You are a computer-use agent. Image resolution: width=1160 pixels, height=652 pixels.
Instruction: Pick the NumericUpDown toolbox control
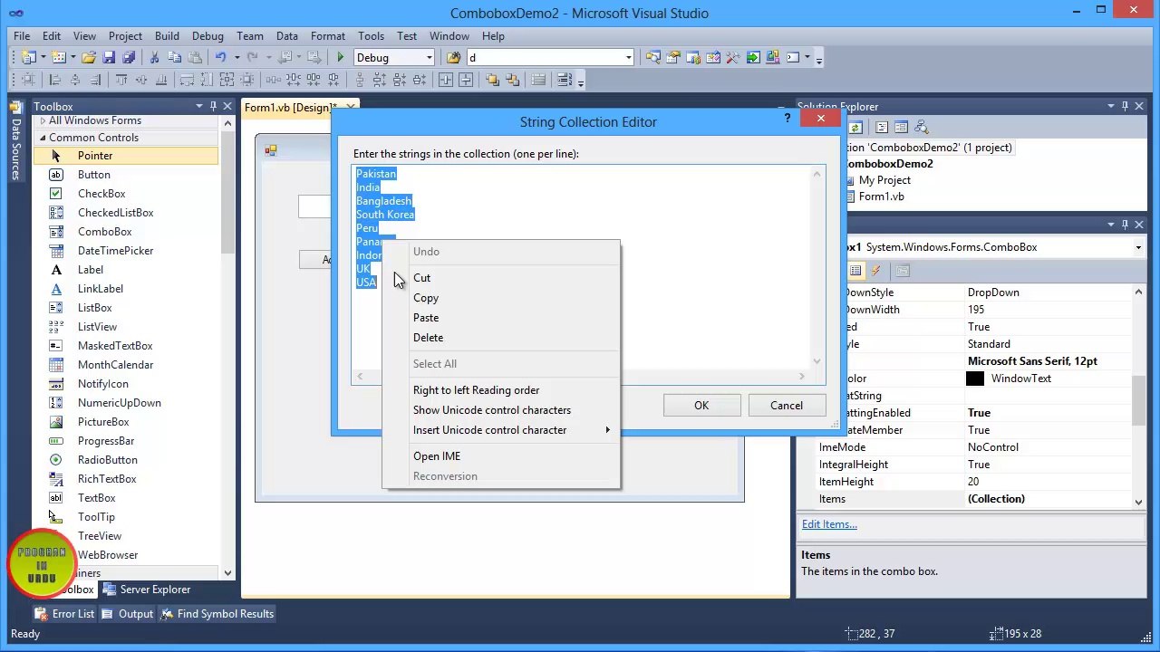pos(120,403)
